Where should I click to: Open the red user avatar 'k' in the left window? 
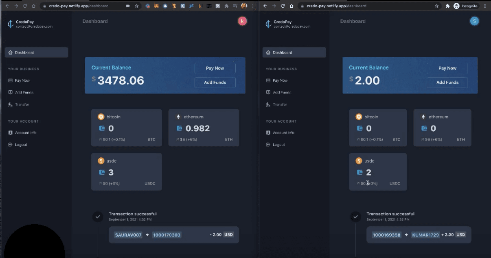tap(242, 21)
